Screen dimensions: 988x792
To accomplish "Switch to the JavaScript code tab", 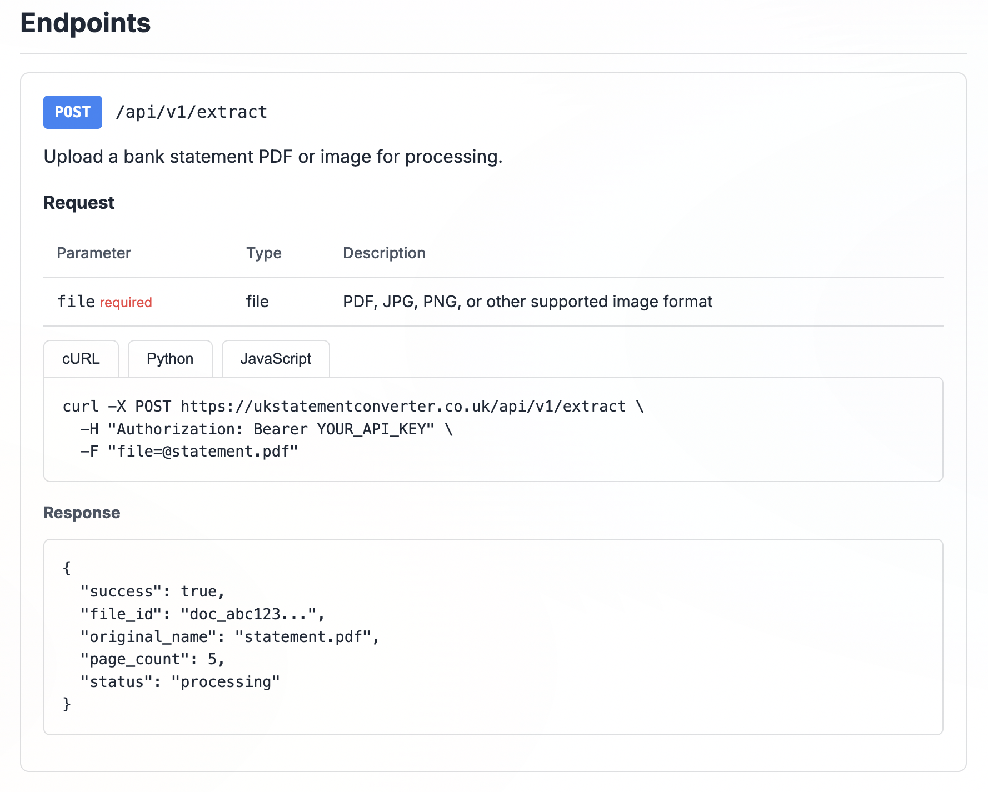I will pos(275,359).
